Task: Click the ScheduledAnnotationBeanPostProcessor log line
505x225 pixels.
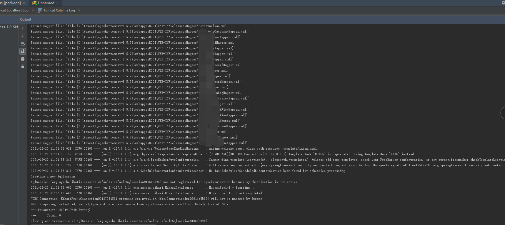Action: (x=188, y=171)
